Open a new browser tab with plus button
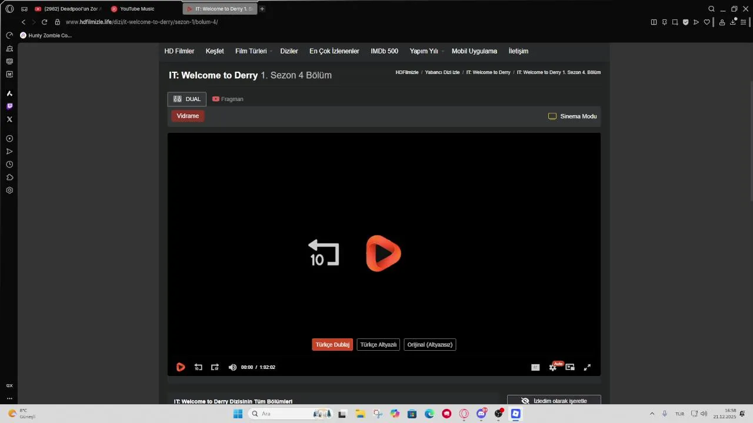Viewport: 753px width, 423px height. 262,9
